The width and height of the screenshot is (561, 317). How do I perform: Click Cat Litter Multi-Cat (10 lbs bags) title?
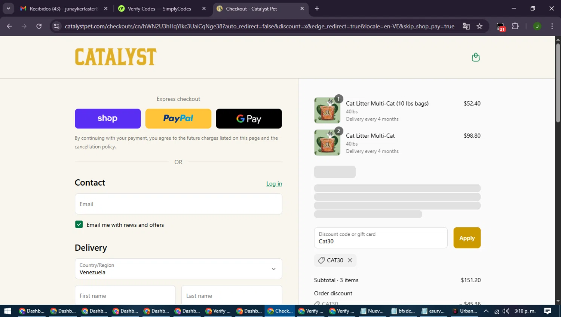coord(387,103)
